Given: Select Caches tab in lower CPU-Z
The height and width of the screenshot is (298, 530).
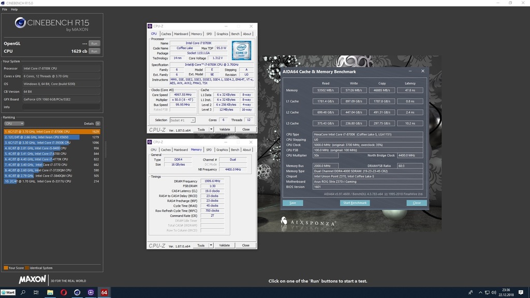Looking at the screenshot, I should [166, 150].
